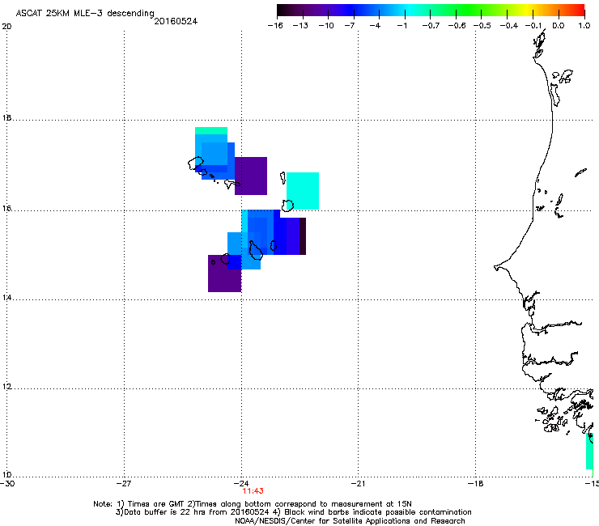Click the green section of the color bar

click(469, 10)
